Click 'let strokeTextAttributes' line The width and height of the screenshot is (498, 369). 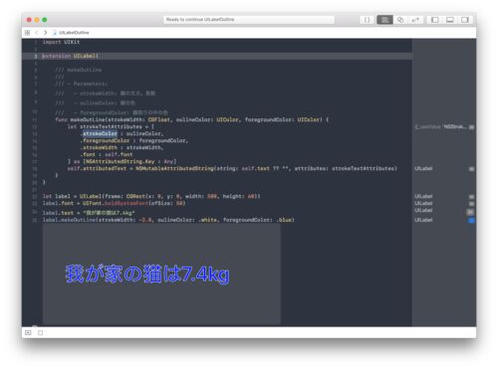tap(111, 126)
